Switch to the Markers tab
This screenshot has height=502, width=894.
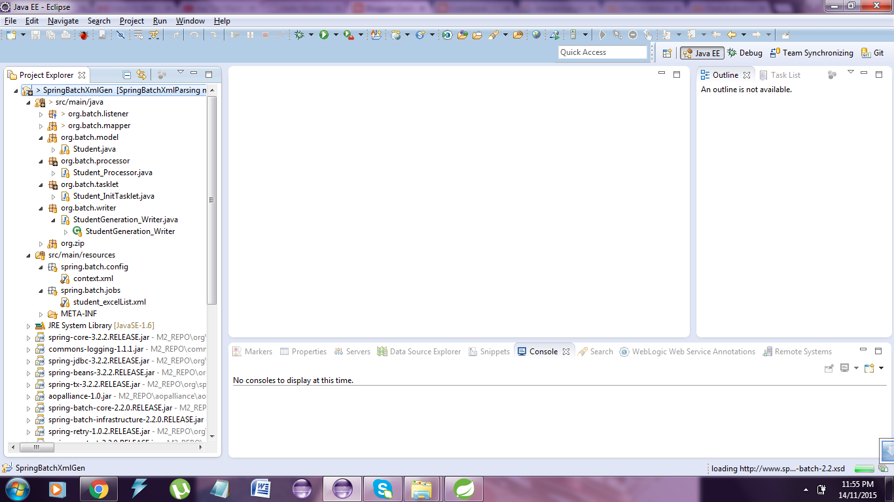coord(253,352)
